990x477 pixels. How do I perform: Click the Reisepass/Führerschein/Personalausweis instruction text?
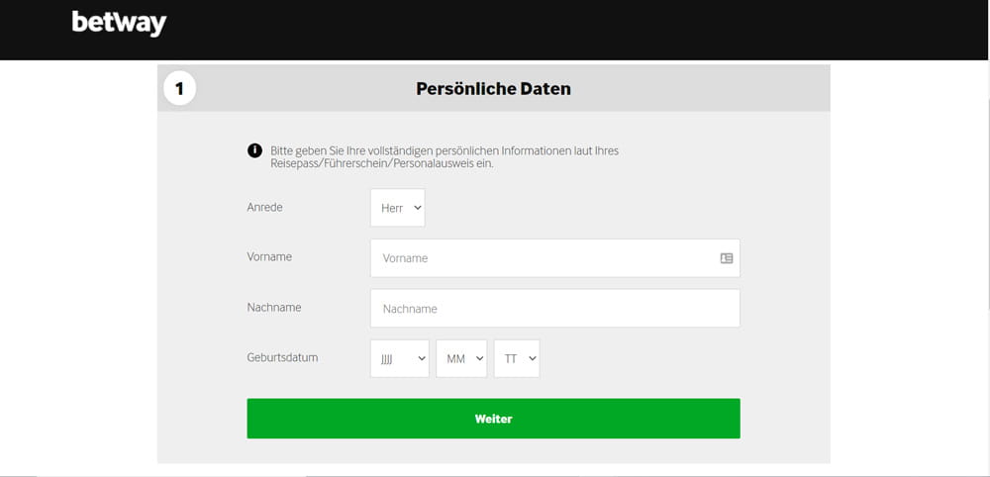(382, 162)
